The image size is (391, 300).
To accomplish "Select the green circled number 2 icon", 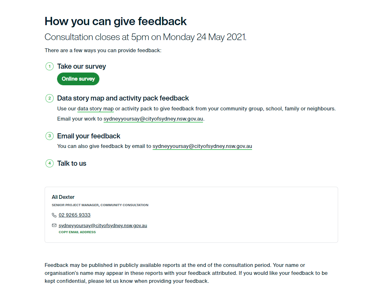I will (x=49, y=98).
